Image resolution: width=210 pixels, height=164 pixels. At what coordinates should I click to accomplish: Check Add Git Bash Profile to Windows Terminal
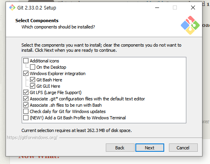(26, 118)
